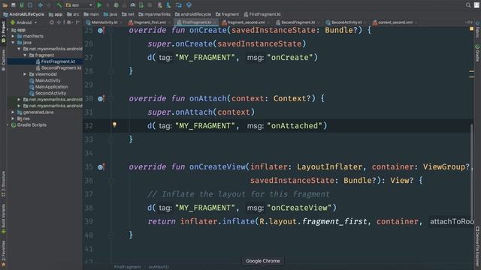Screen dimensions: 481x270
Task: Fold the onCreate function at line 25
Action: (x=111, y=30)
